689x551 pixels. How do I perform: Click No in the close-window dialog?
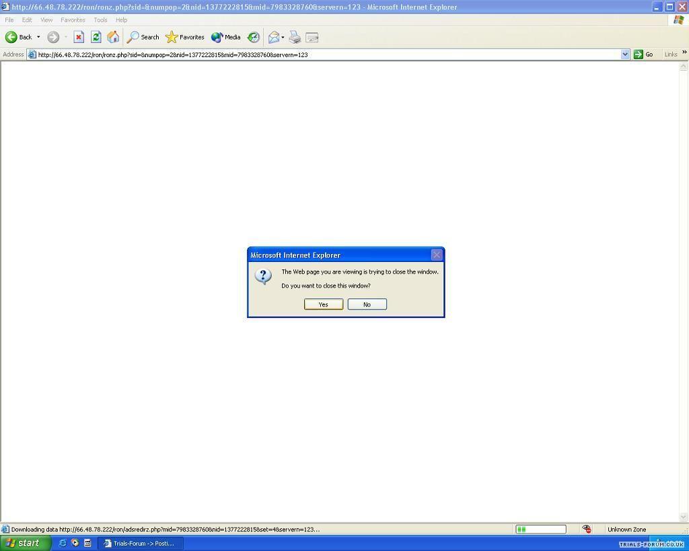pos(367,304)
